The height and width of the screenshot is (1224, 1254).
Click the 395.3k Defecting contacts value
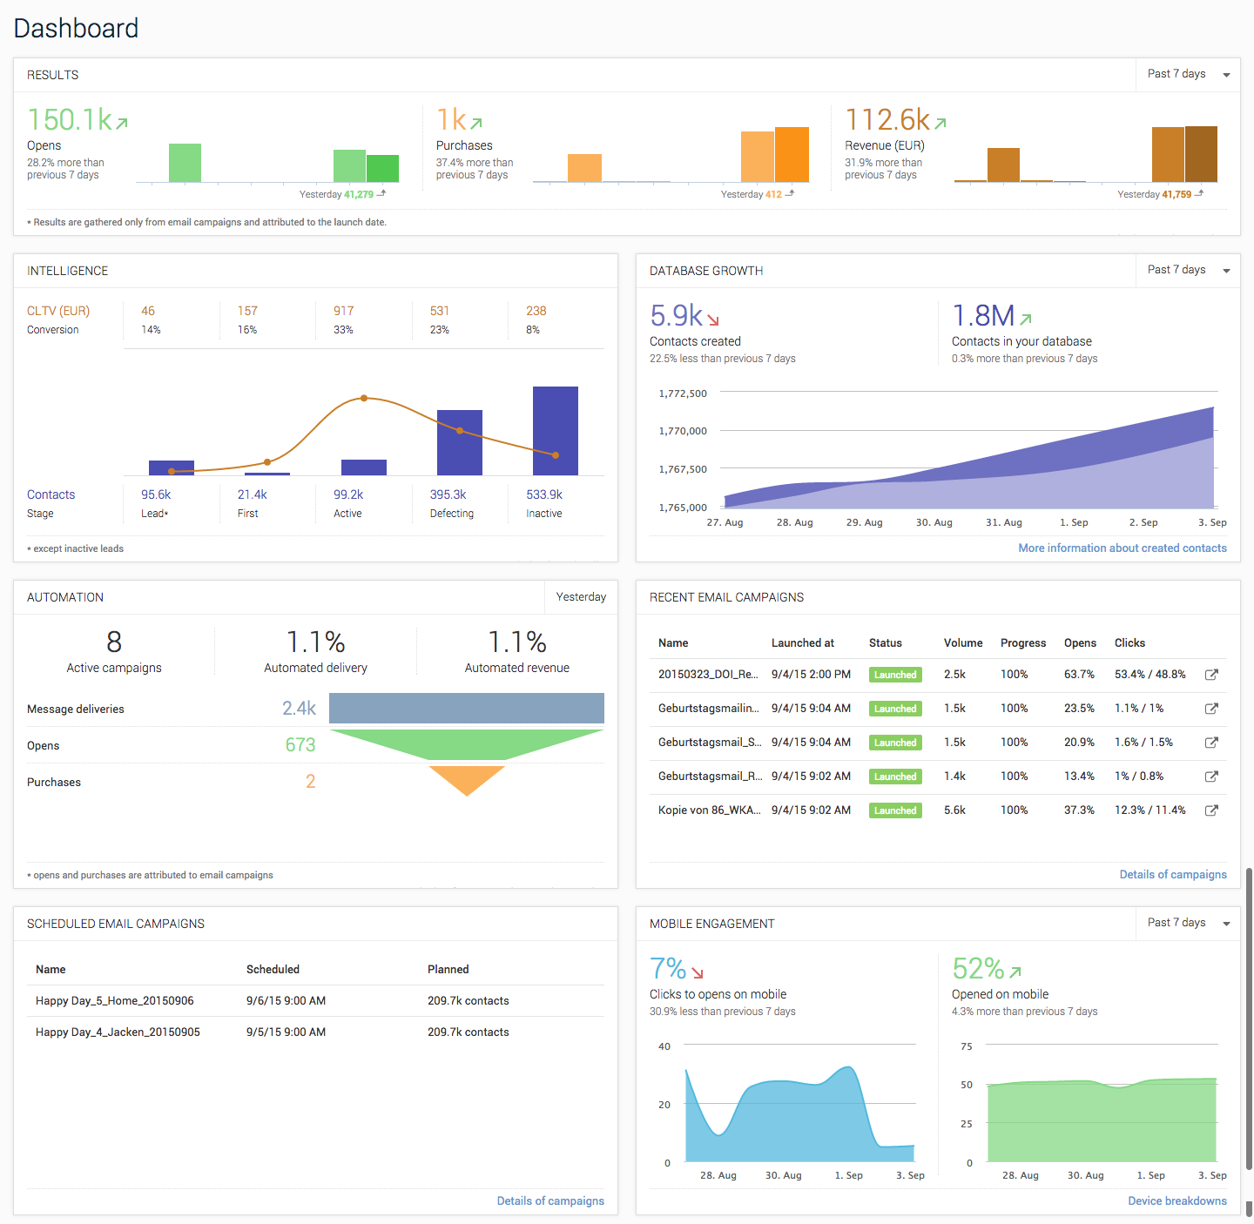pos(448,494)
